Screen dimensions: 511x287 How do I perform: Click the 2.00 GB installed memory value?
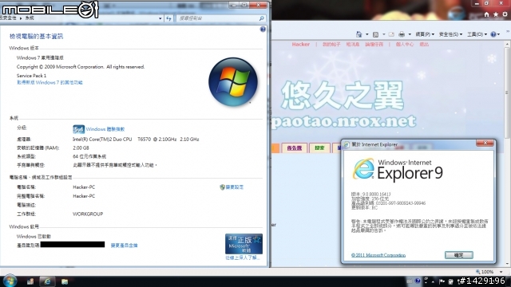[81, 147]
